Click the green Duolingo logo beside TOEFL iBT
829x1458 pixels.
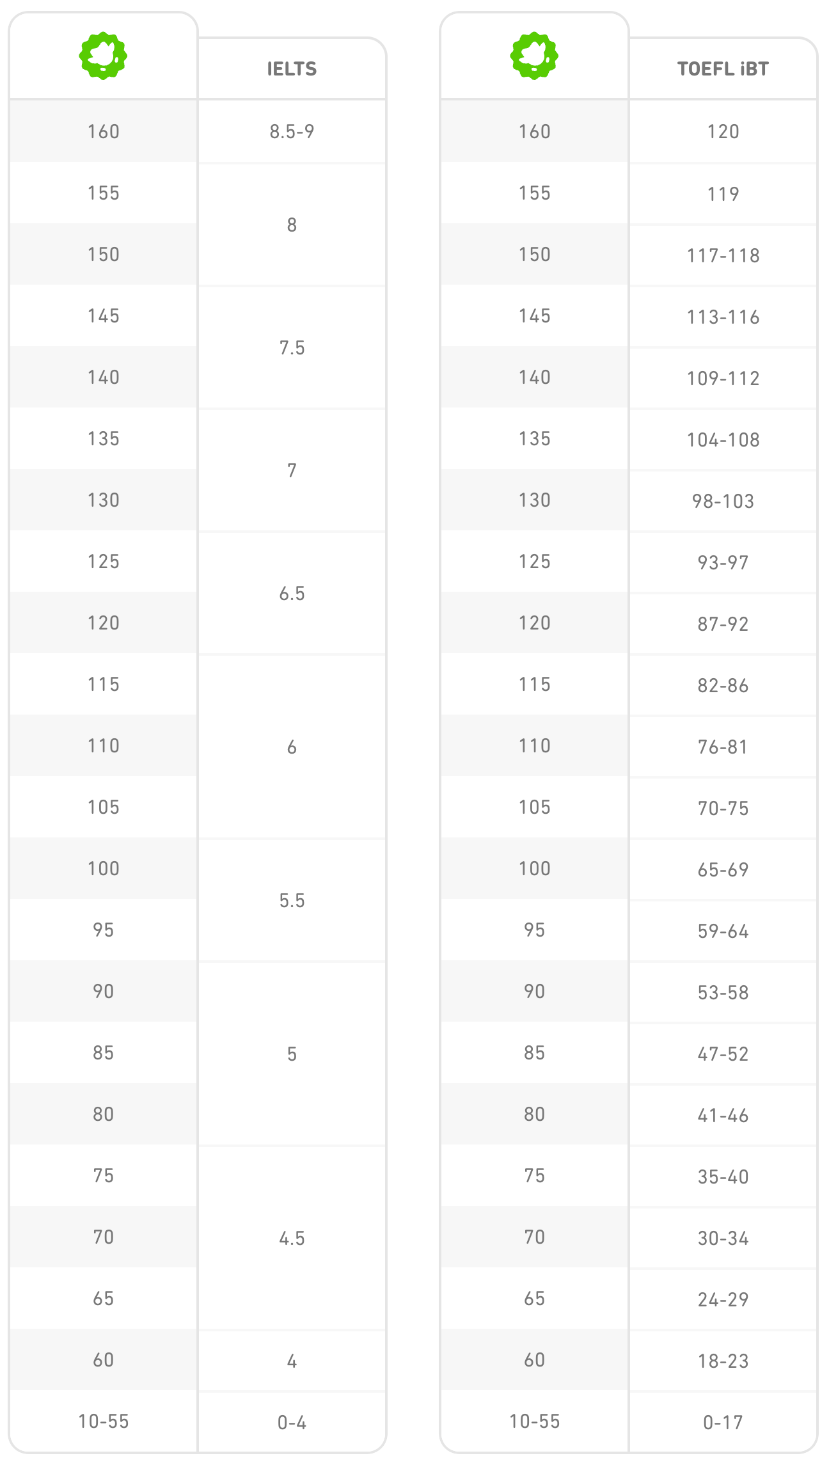click(x=534, y=56)
